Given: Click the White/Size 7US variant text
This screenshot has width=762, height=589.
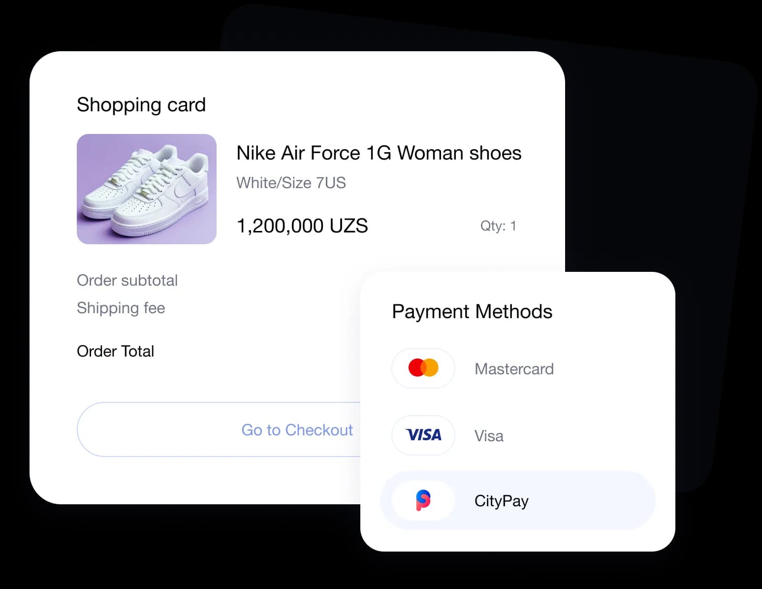Looking at the screenshot, I should (x=291, y=183).
